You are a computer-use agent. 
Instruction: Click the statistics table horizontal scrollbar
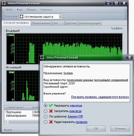tap(22, 122)
